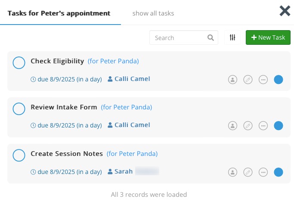294x205 pixels.
Task: Select Tasks for Peter's appointment tab
Action: coord(59,13)
